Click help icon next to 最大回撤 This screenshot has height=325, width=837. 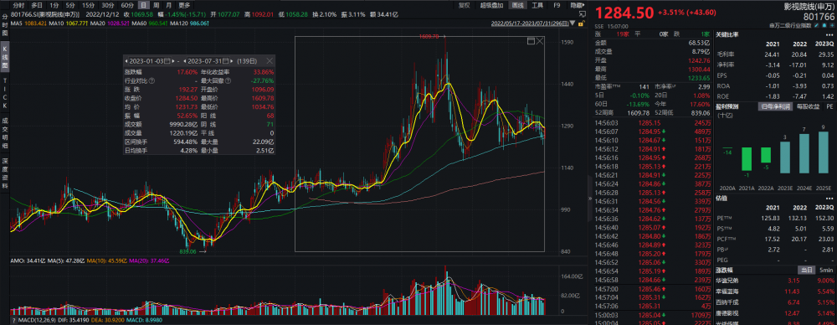pos(228,80)
